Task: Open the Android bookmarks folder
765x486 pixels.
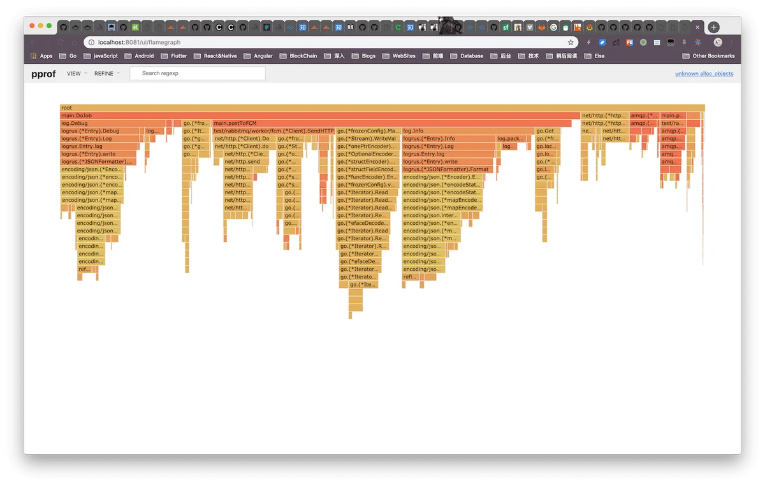Action: click(140, 56)
